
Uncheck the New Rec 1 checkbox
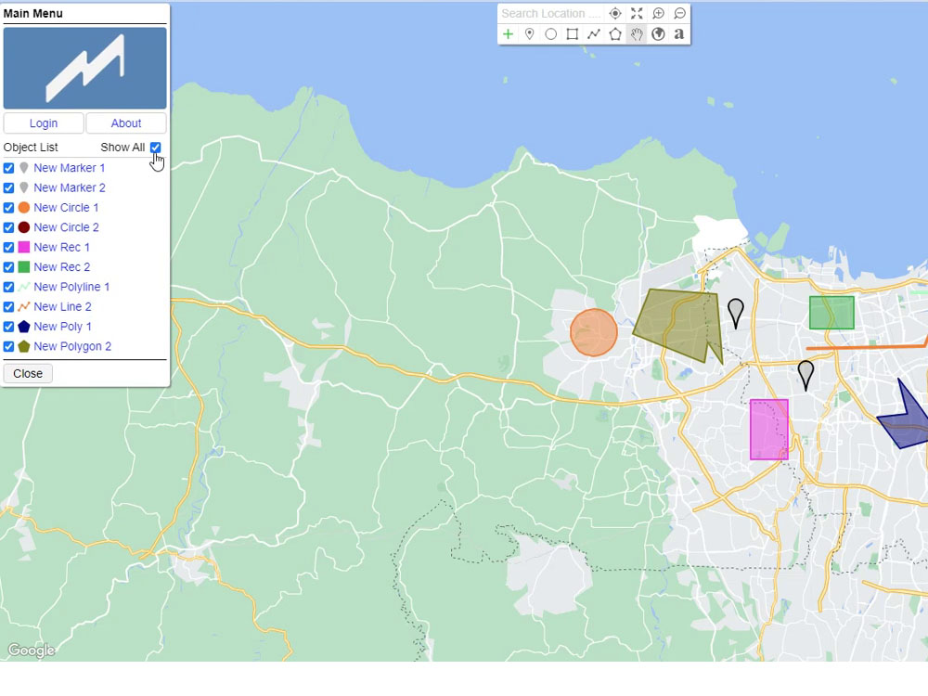pos(9,248)
